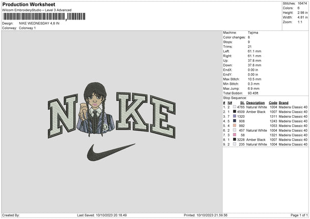The width and height of the screenshot is (310, 219).
Task: Select the design name NIKE WEDNESDAY 4,8 IN
Action: pos(39,23)
